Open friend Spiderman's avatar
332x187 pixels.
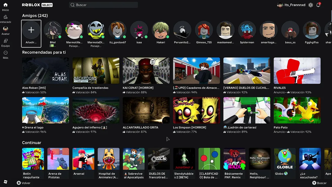[x=247, y=30]
